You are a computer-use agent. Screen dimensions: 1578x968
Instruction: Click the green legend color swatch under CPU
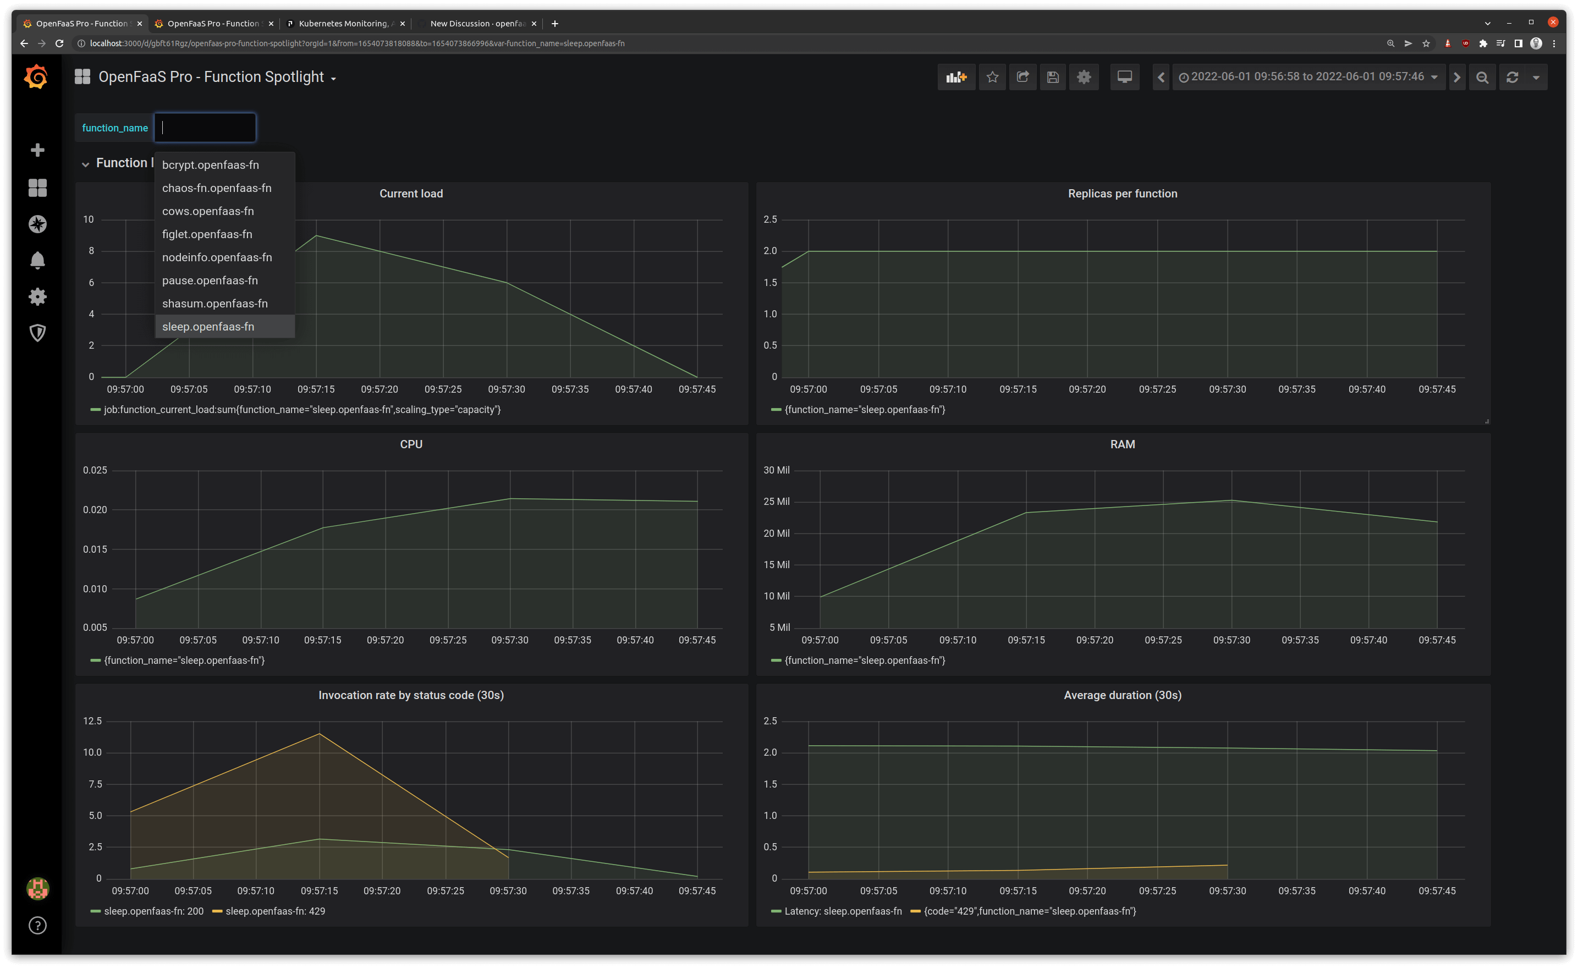pos(95,660)
